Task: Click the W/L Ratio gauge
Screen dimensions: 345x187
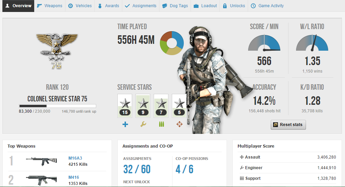Action: (x=312, y=43)
